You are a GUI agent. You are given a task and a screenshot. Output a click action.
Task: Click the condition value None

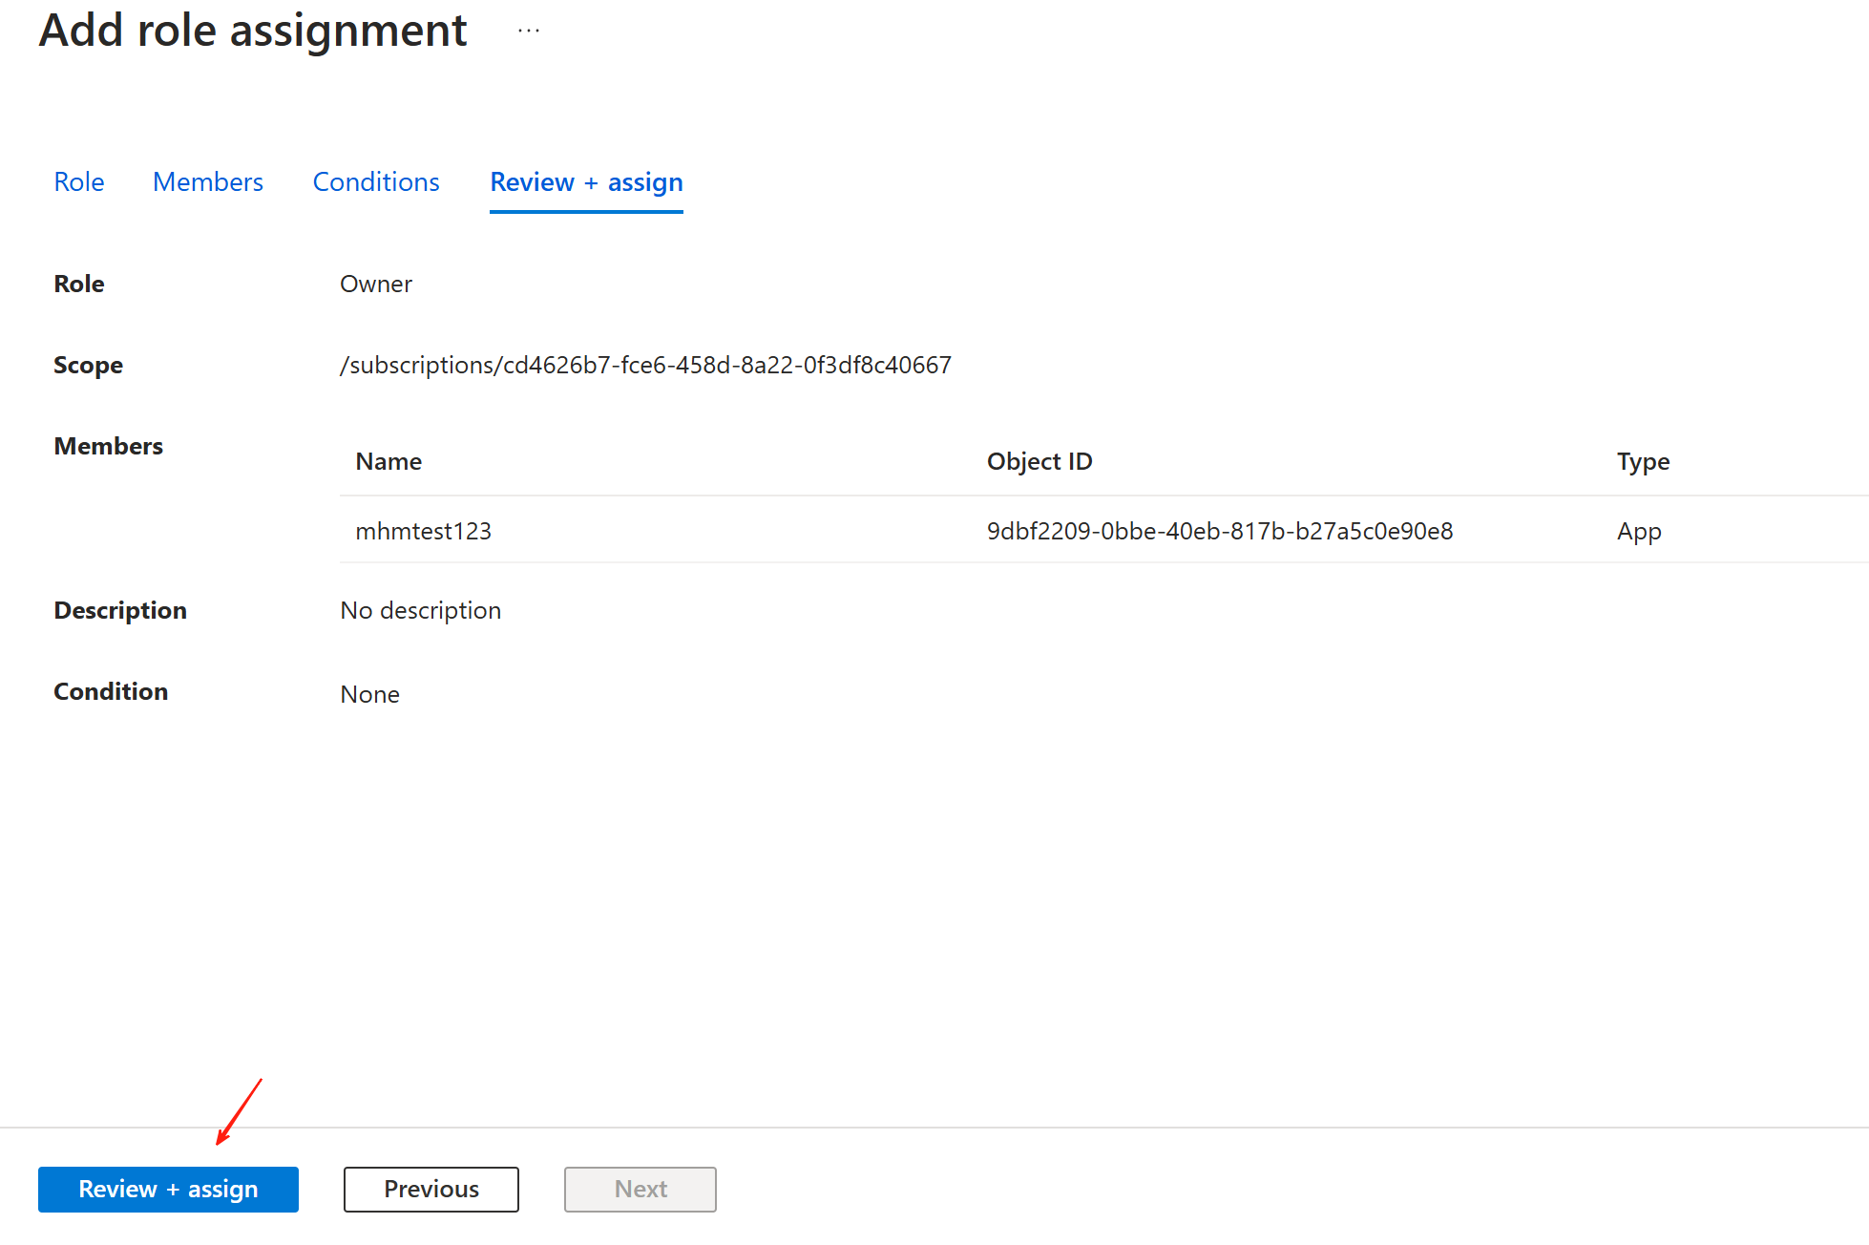(x=369, y=694)
